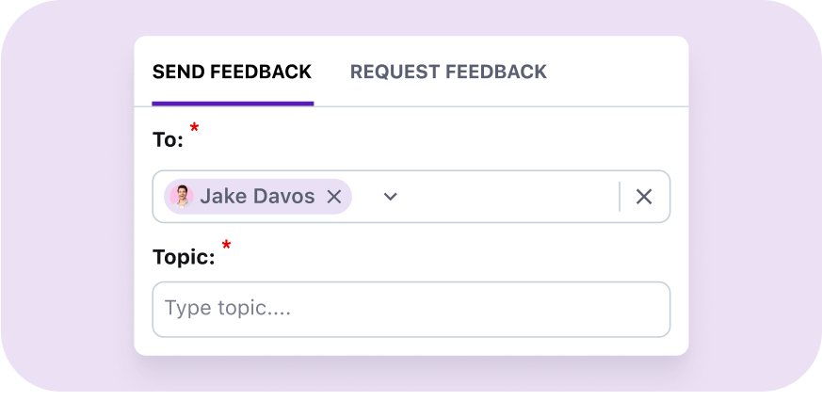Click the purple underline below Send Feedback

click(x=233, y=104)
